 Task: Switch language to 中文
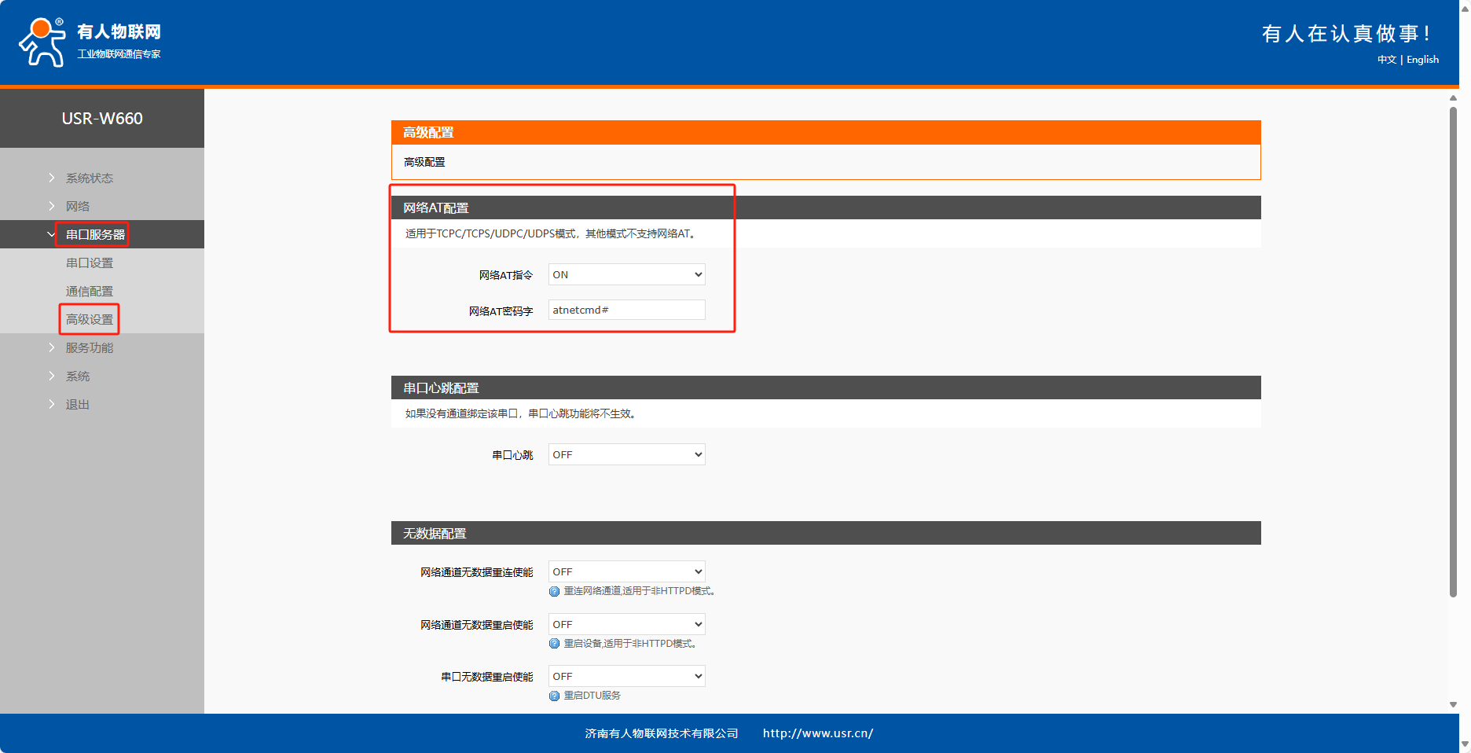[1386, 60]
